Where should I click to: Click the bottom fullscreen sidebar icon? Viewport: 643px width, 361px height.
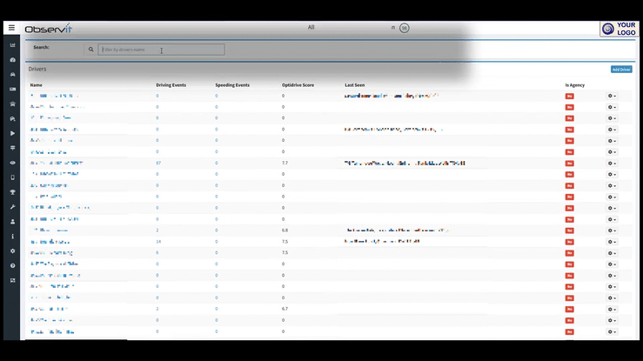click(x=13, y=280)
